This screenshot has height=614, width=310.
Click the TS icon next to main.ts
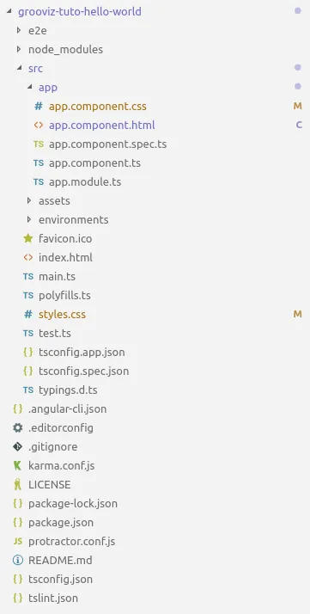[x=28, y=276]
